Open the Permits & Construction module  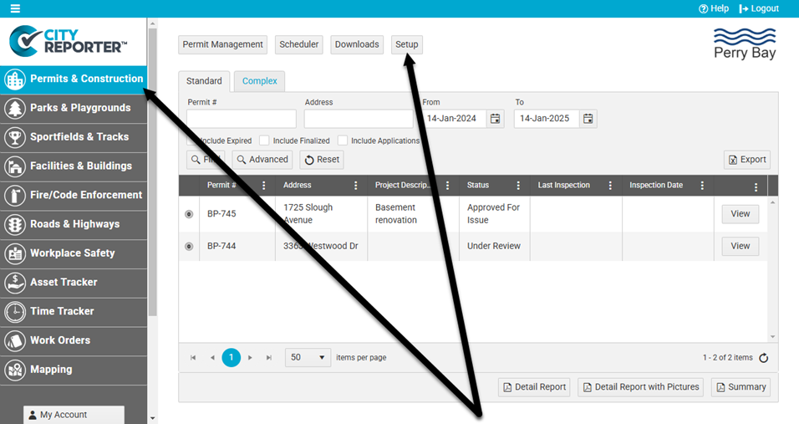pyautogui.click(x=74, y=79)
